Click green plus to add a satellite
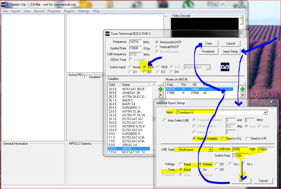This screenshot has width=281, height=189. click(161, 89)
